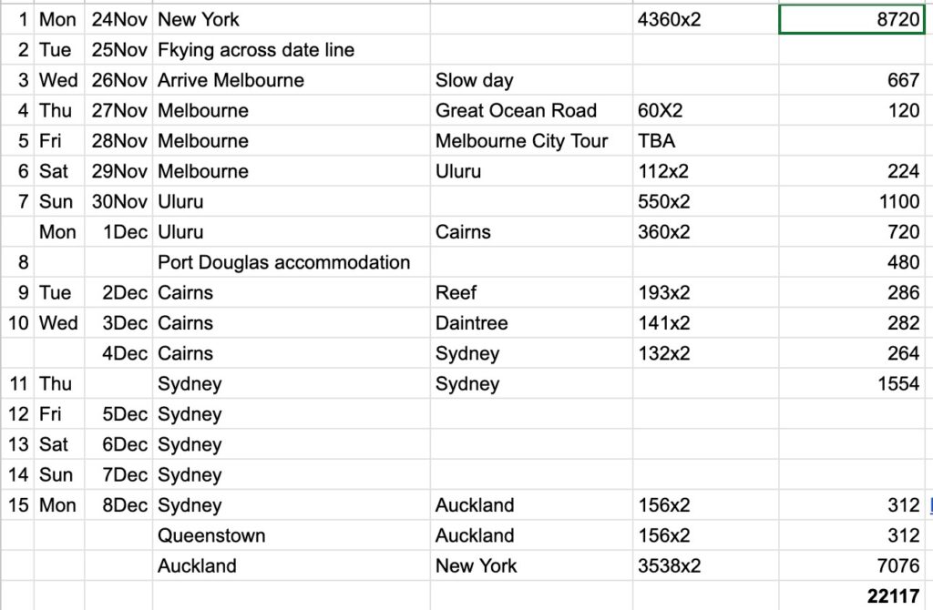
Task: Click the Daintree activity cell
Action: point(471,323)
